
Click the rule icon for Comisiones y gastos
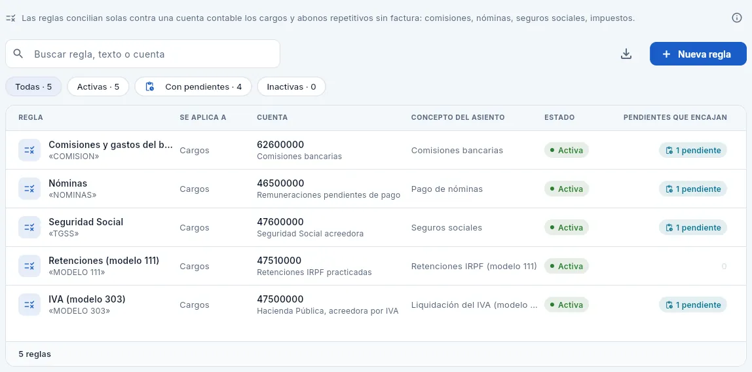pyautogui.click(x=29, y=150)
